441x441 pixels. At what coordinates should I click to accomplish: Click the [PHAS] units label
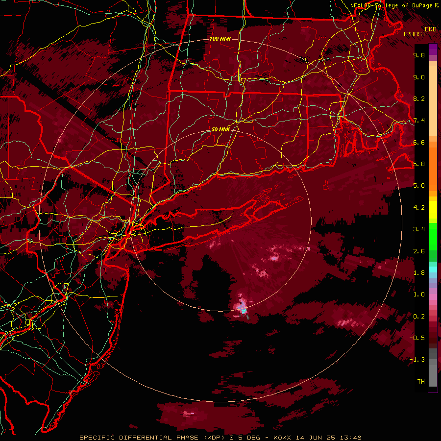click(x=414, y=34)
